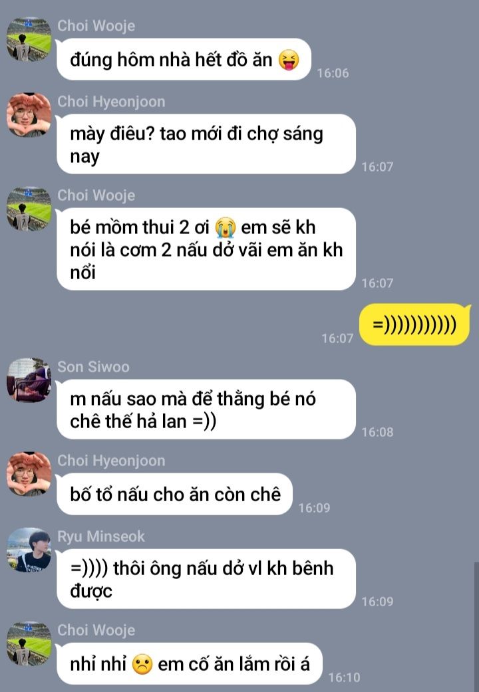Click the Son Siwoo sender name
The height and width of the screenshot is (692, 479).
(93, 367)
